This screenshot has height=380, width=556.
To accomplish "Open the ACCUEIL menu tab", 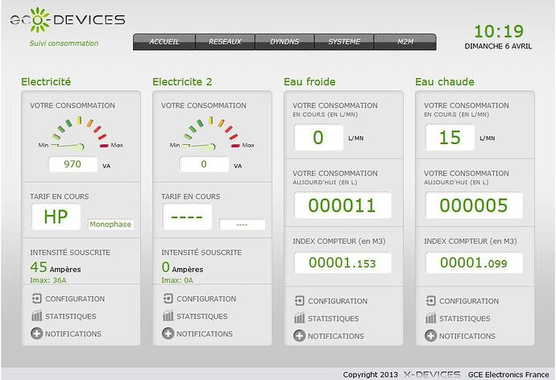I will (x=164, y=41).
